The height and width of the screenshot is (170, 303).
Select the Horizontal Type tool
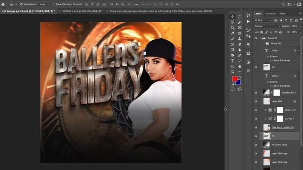232,61
